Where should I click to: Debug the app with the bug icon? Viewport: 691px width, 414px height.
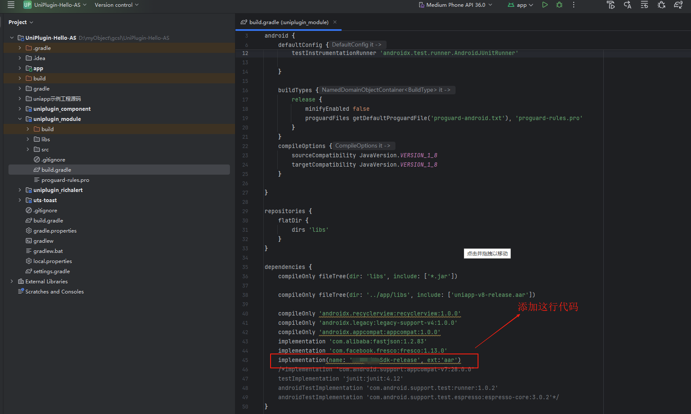559,5
